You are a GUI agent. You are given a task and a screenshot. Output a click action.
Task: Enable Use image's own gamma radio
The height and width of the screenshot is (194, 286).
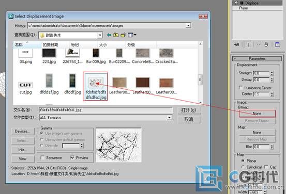tap(41, 134)
